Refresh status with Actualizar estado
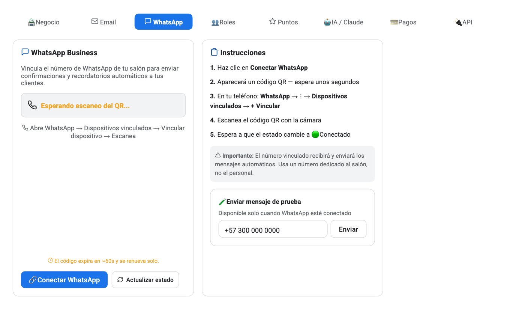This screenshot has width=507, height=321. (145, 280)
